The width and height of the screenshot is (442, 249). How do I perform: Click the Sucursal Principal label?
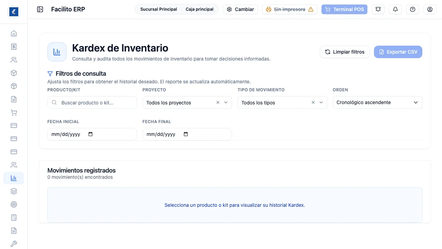click(x=158, y=9)
